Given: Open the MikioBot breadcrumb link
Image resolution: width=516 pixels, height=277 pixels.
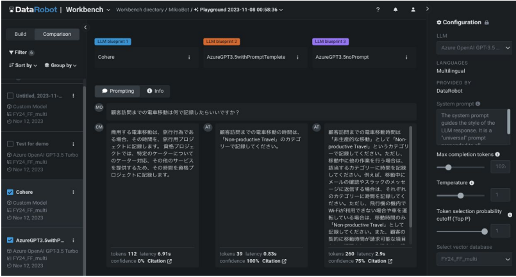Looking at the screenshot, I should 179,10.
